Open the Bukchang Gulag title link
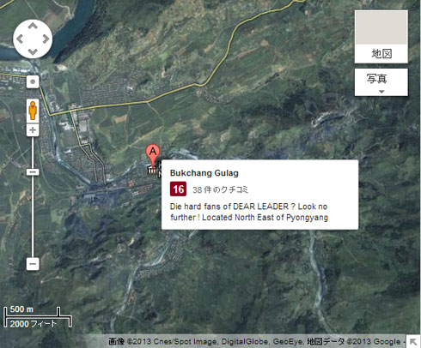The width and height of the screenshot is (421, 348). point(204,173)
